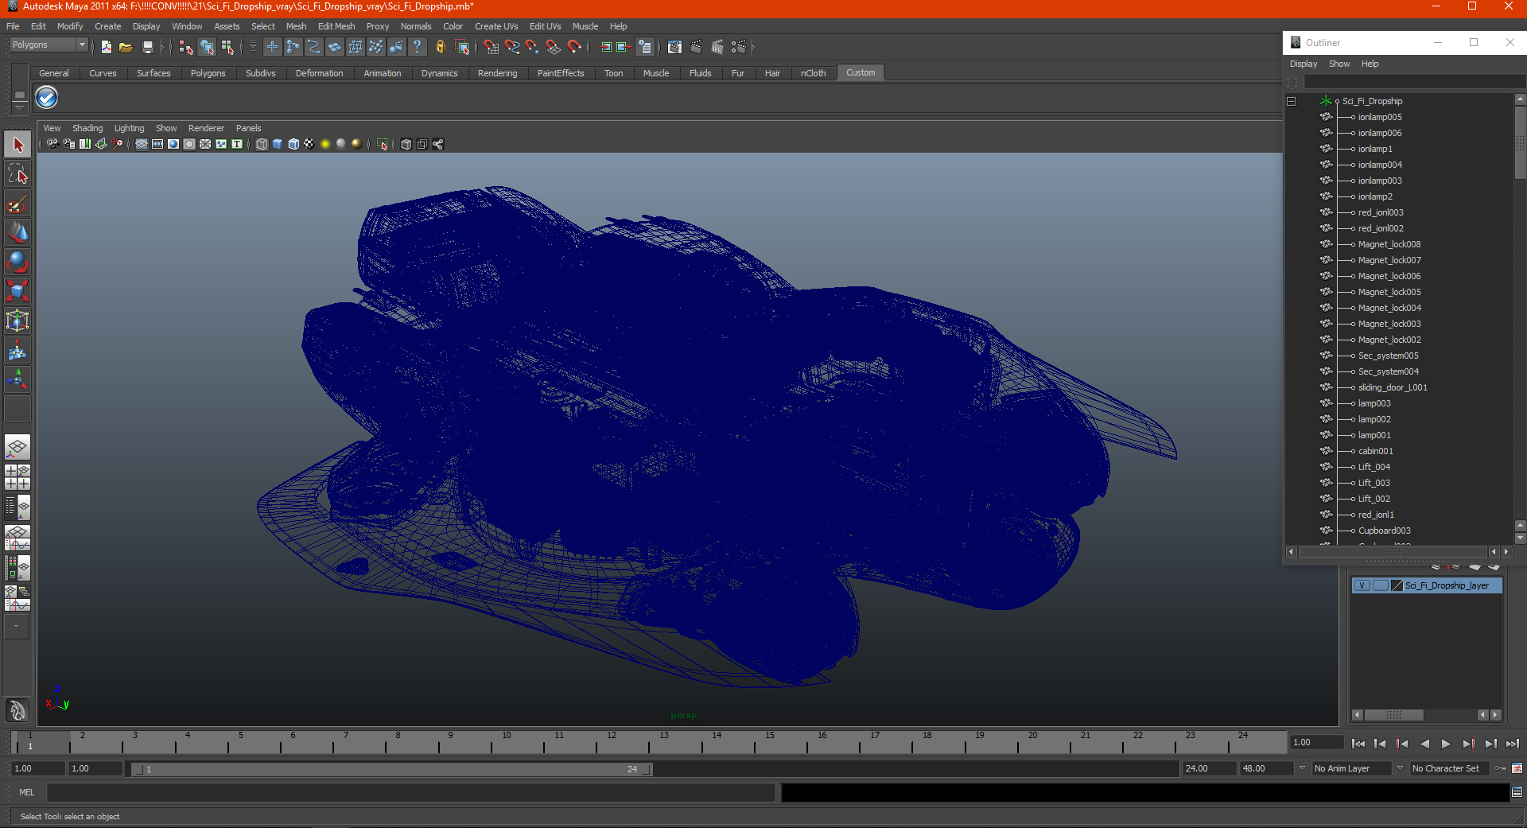Choose the Soft Modification tool
Screen dimensions: 1527x828
[x=17, y=350]
